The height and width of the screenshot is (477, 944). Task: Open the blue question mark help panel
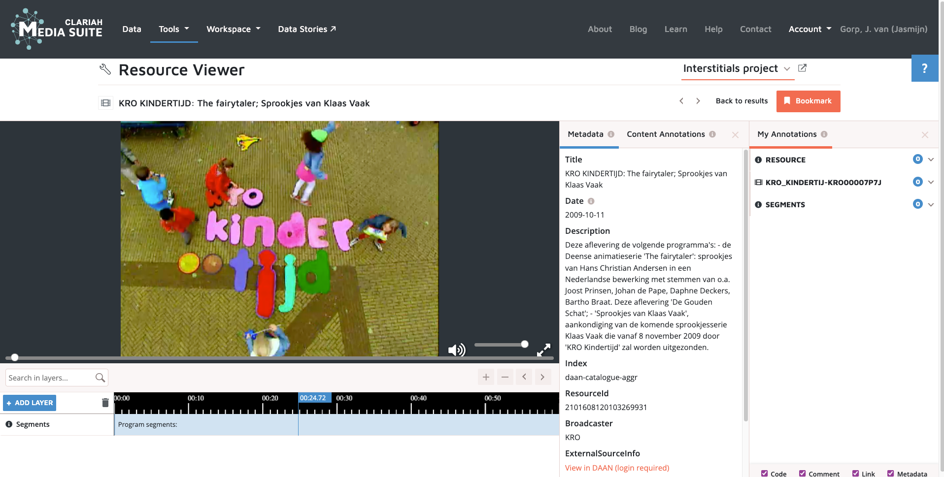(x=924, y=68)
